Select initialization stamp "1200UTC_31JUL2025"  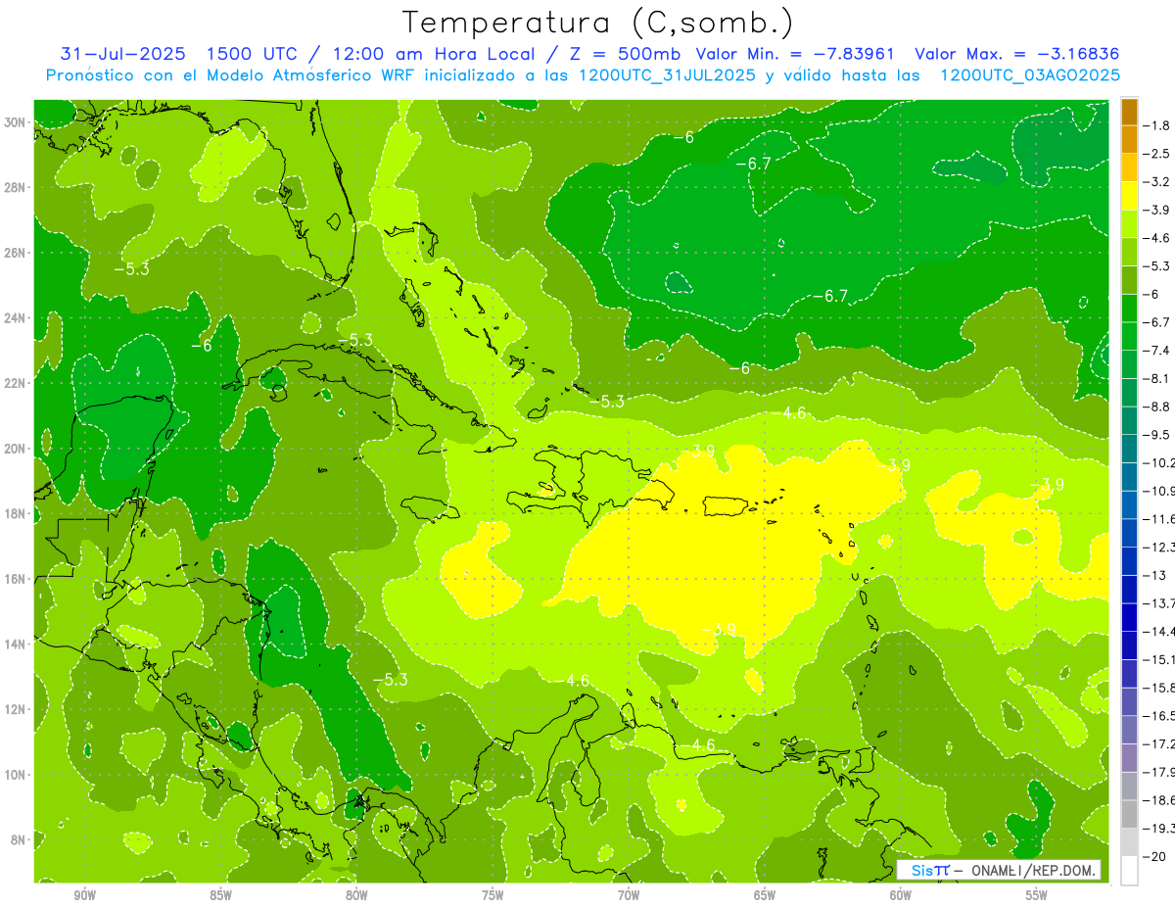pyautogui.click(x=667, y=74)
